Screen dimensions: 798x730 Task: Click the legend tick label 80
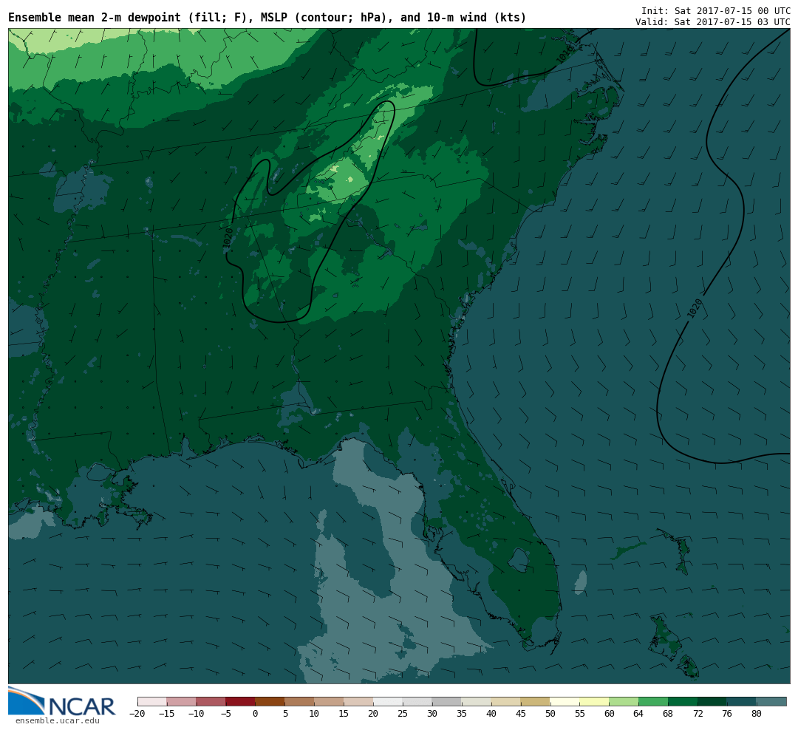point(757,714)
